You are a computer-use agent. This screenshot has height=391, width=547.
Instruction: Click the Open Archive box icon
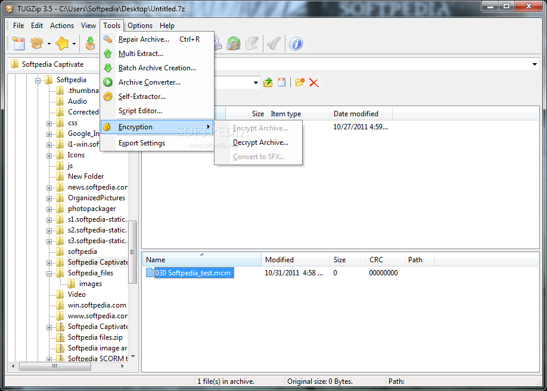pyautogui.click(x=36, y=44)
